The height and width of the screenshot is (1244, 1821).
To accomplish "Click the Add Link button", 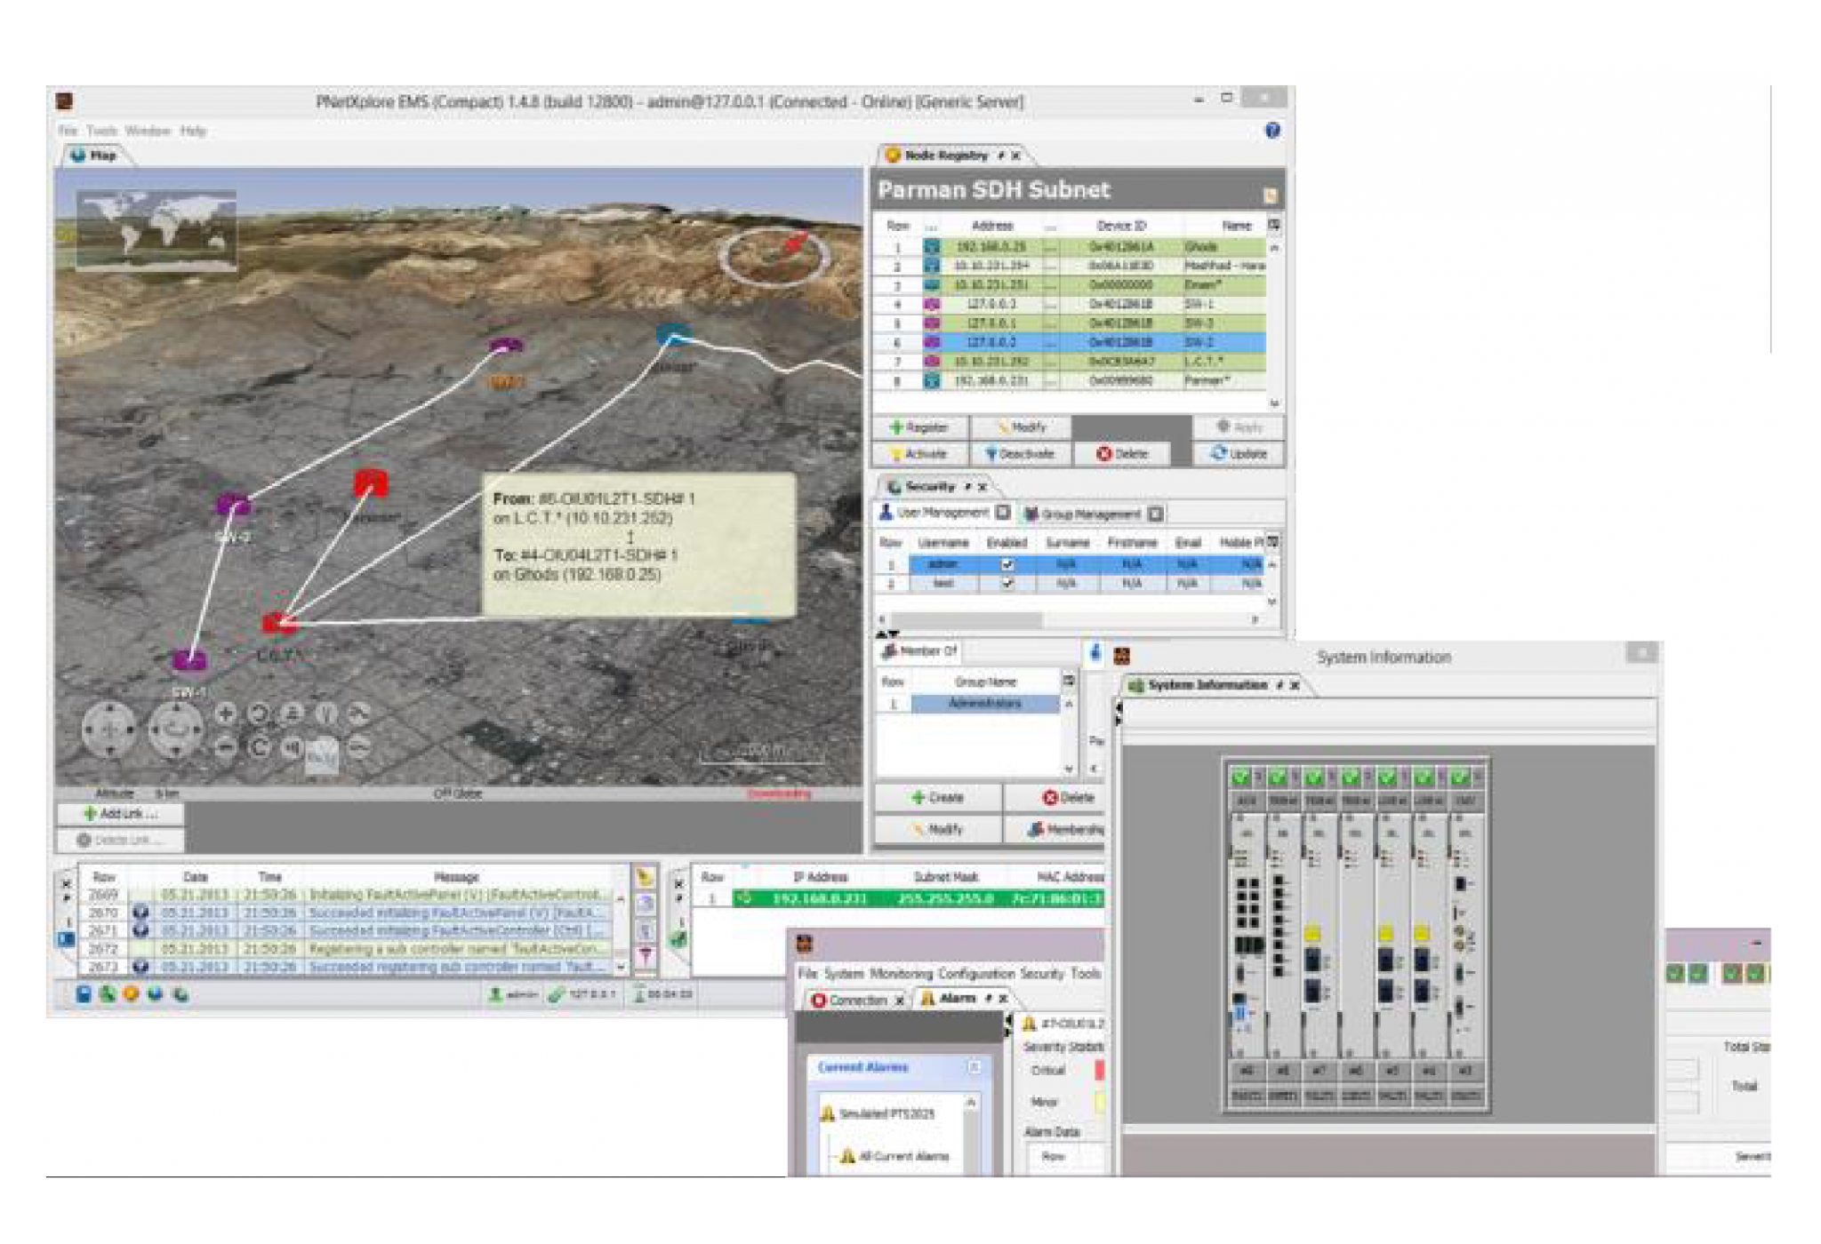I will [120, 813].
